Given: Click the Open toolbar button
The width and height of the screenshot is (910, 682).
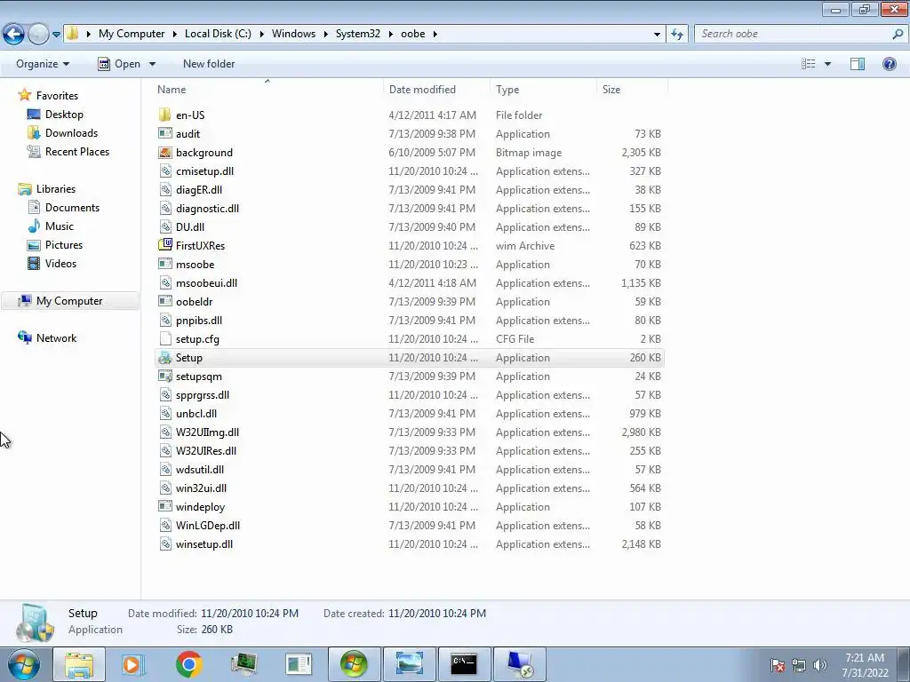Looking at the screenshot, I should point(119,64).
